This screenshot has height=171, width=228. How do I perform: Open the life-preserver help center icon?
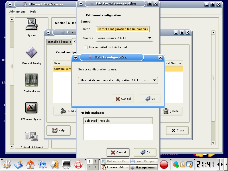pyautogui.click(x=78, y=164)
